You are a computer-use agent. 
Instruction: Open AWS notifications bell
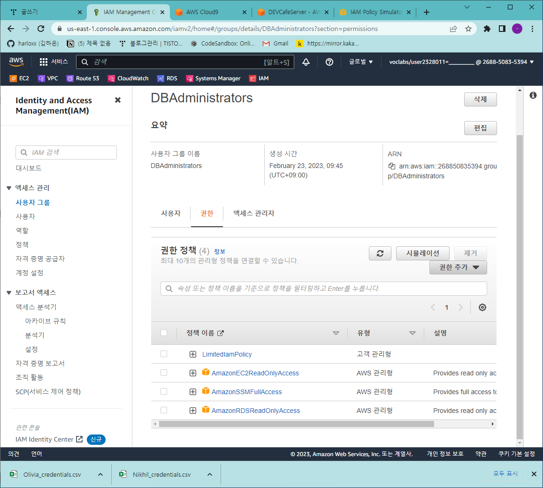(306, 62)
